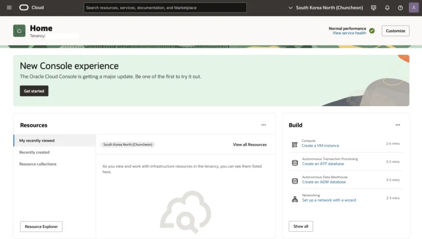
Task: Click the empty cloud search illustration
Action: (x=186, y=212)
